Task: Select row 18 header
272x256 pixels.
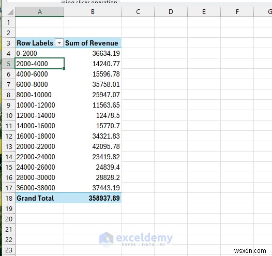Action: [9, 198]
